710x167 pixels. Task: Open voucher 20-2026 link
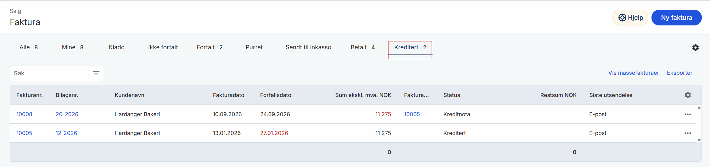click(x=67, y=114)
